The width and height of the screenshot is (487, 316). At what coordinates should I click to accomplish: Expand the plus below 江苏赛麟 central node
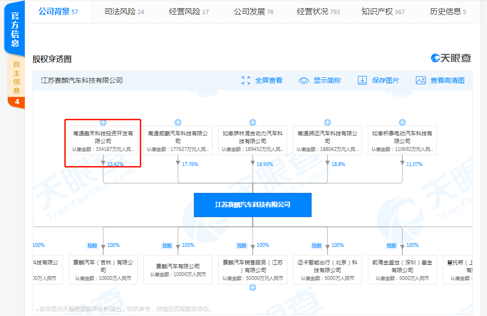(x=252, y=287)
